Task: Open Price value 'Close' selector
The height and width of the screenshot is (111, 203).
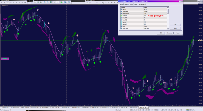Action: [x=155, y=26]
